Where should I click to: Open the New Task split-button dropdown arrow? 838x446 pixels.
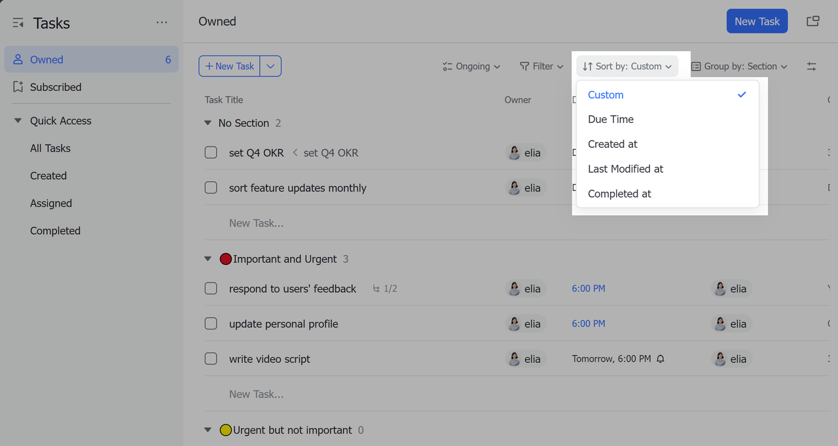(x=271, y=66)
